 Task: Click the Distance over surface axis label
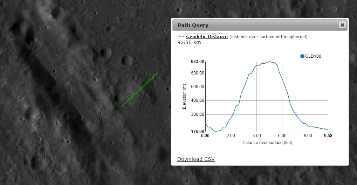pos(267,143)
